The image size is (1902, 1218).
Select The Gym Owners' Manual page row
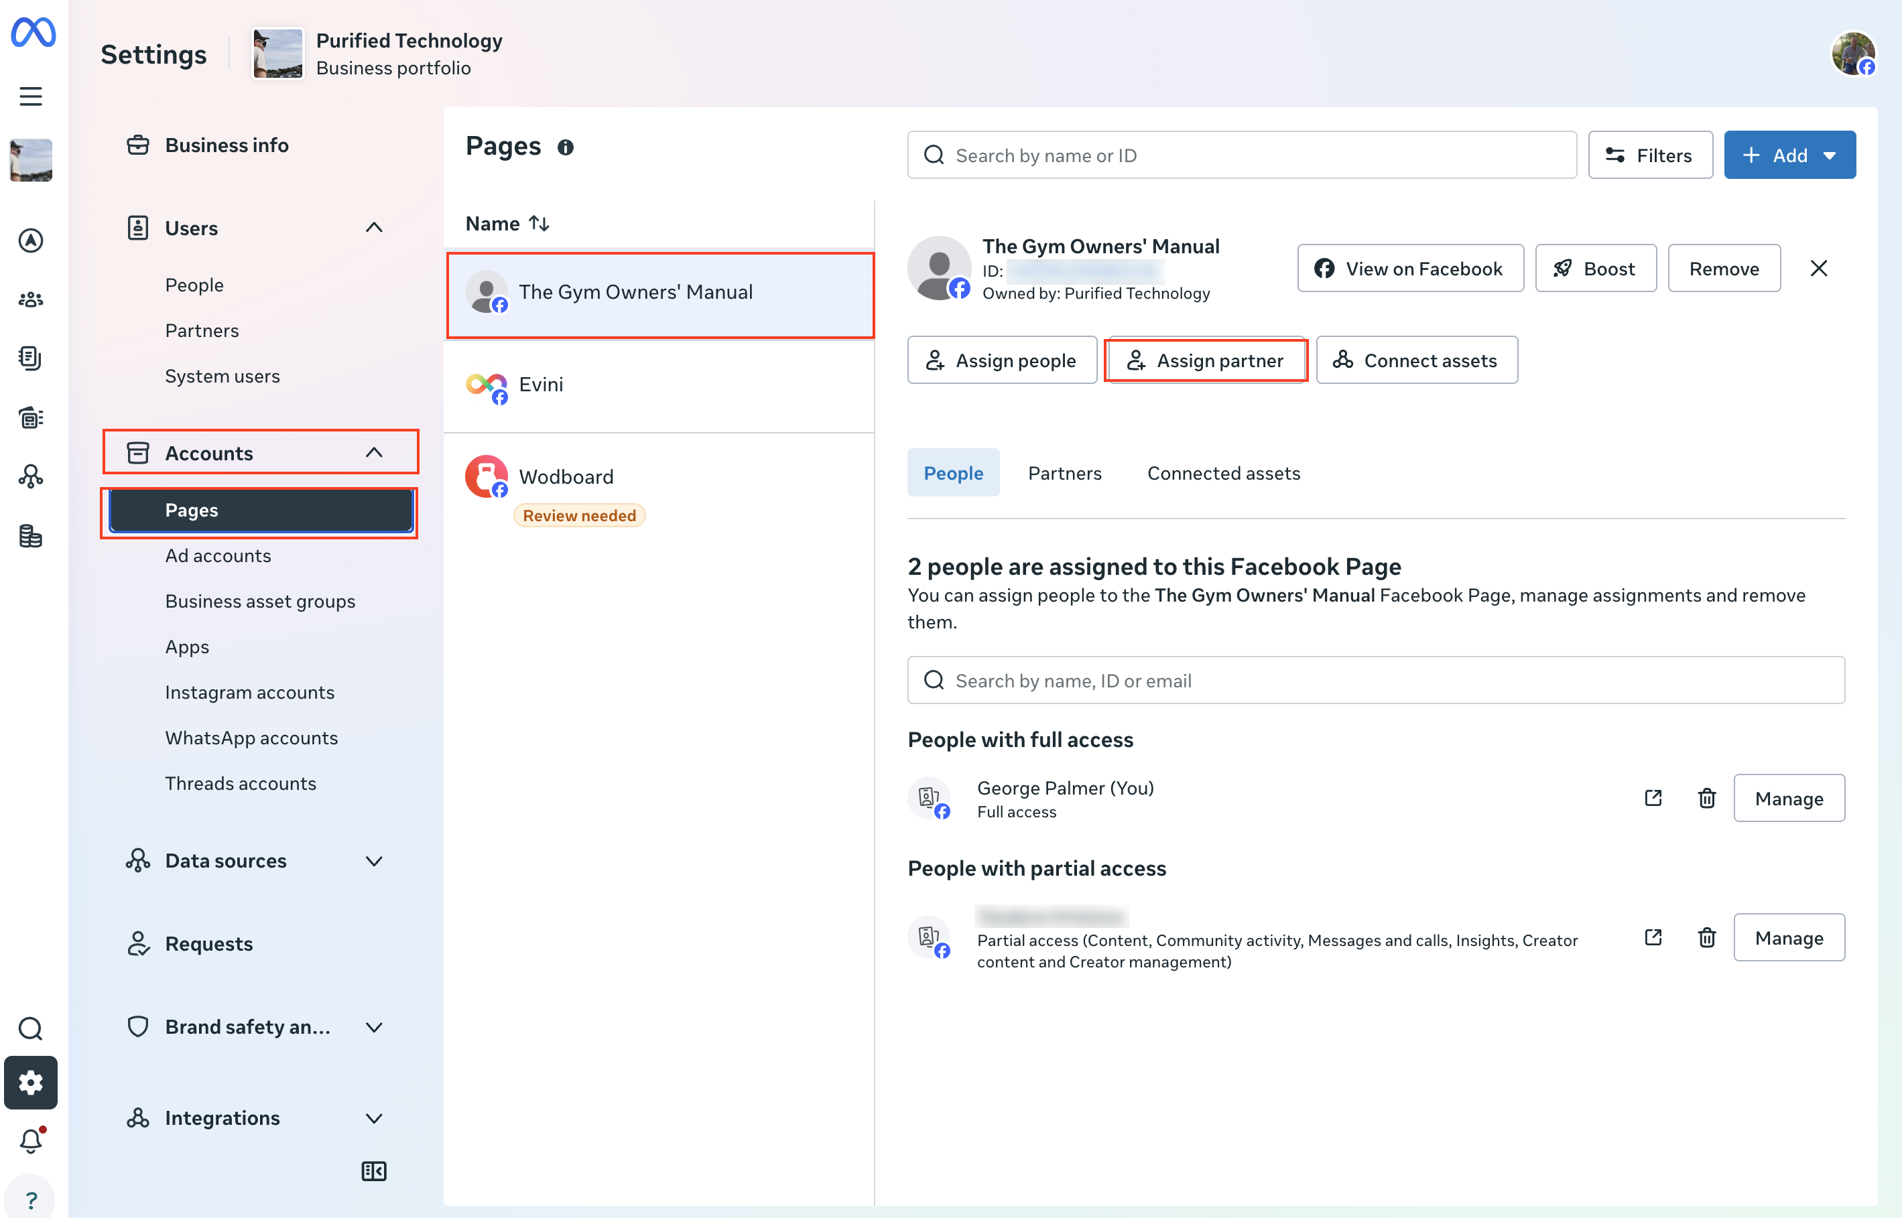[x=659, y=293]
